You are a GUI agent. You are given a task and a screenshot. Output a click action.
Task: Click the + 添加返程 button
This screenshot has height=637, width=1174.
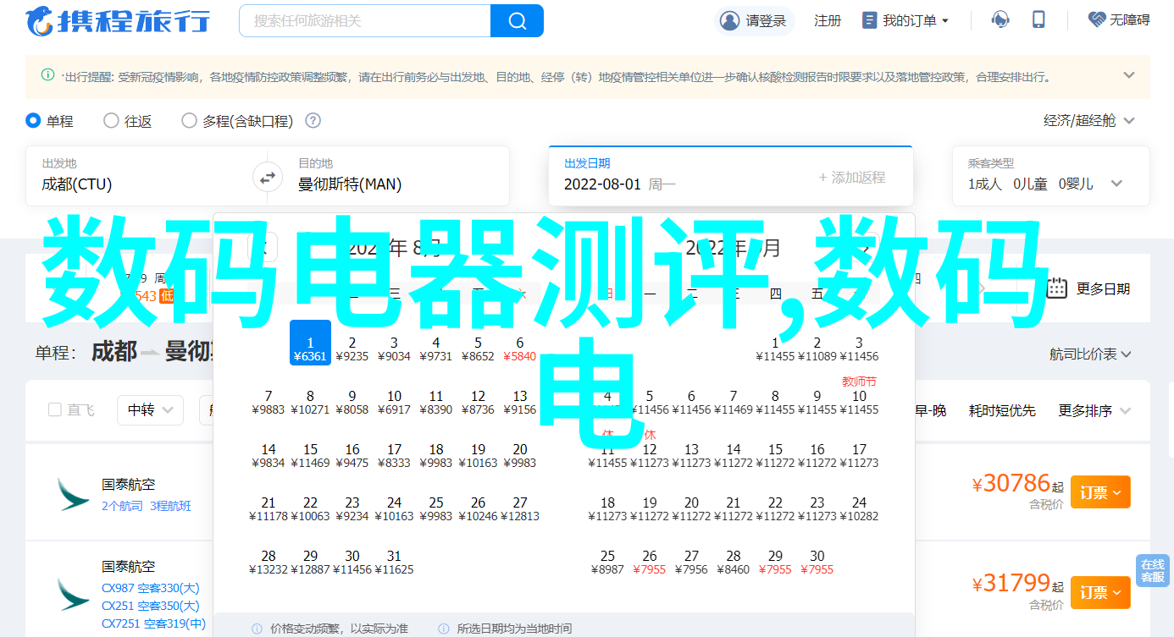pyautogui.click(x=852, y=177)
